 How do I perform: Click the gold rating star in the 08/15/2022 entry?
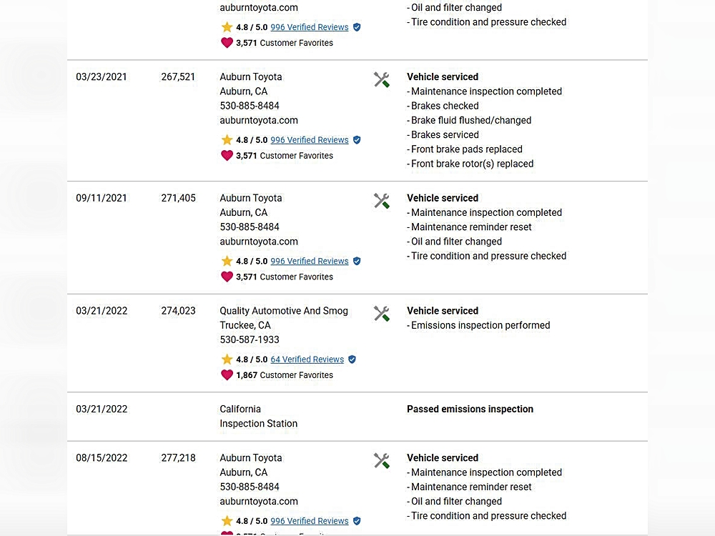[227, 521]
